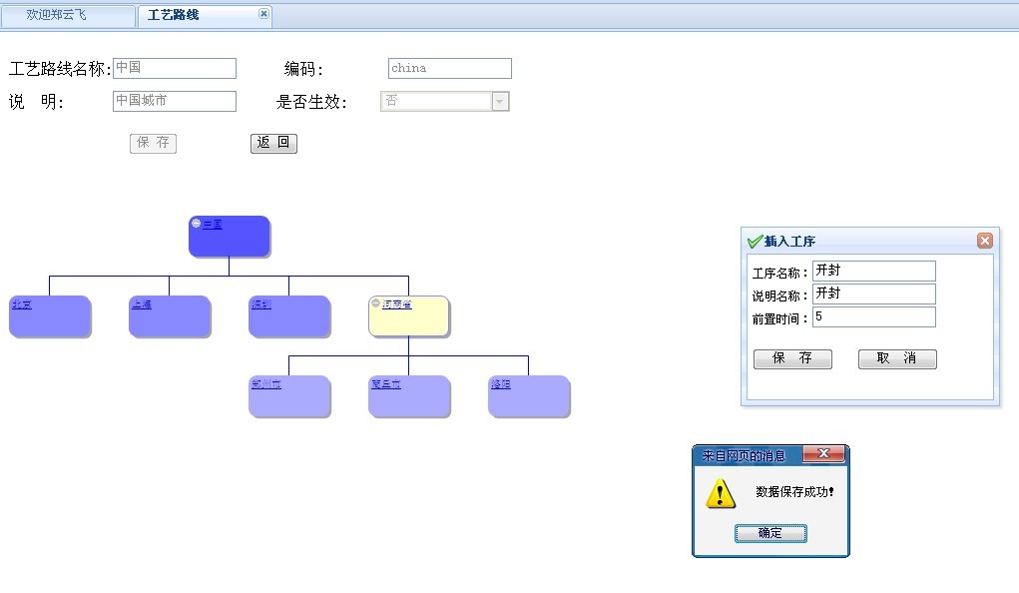Open the 北京 node link
This screenshot has height=593, width=1019.
[21, 304]
